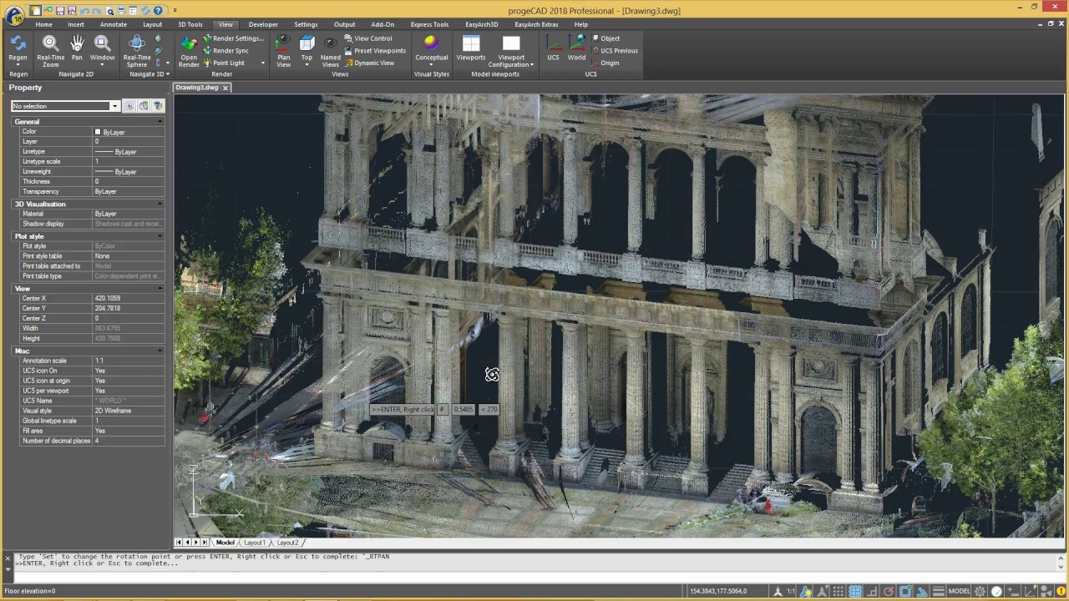Viewport: 1069px width, 601px height.
Task: Click Open file icon in quick access toolbar
Action: pyautogui.click(x=48, y=11)
